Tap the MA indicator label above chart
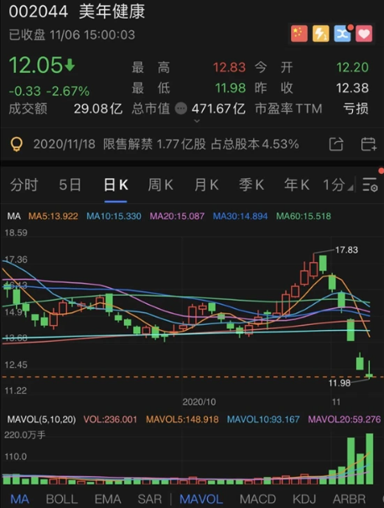Viewport: 384px width, 508px height. [14, 216]
